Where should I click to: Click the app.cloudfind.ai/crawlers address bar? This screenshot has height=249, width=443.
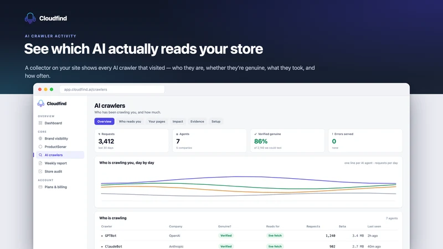(x=112, y=90)
